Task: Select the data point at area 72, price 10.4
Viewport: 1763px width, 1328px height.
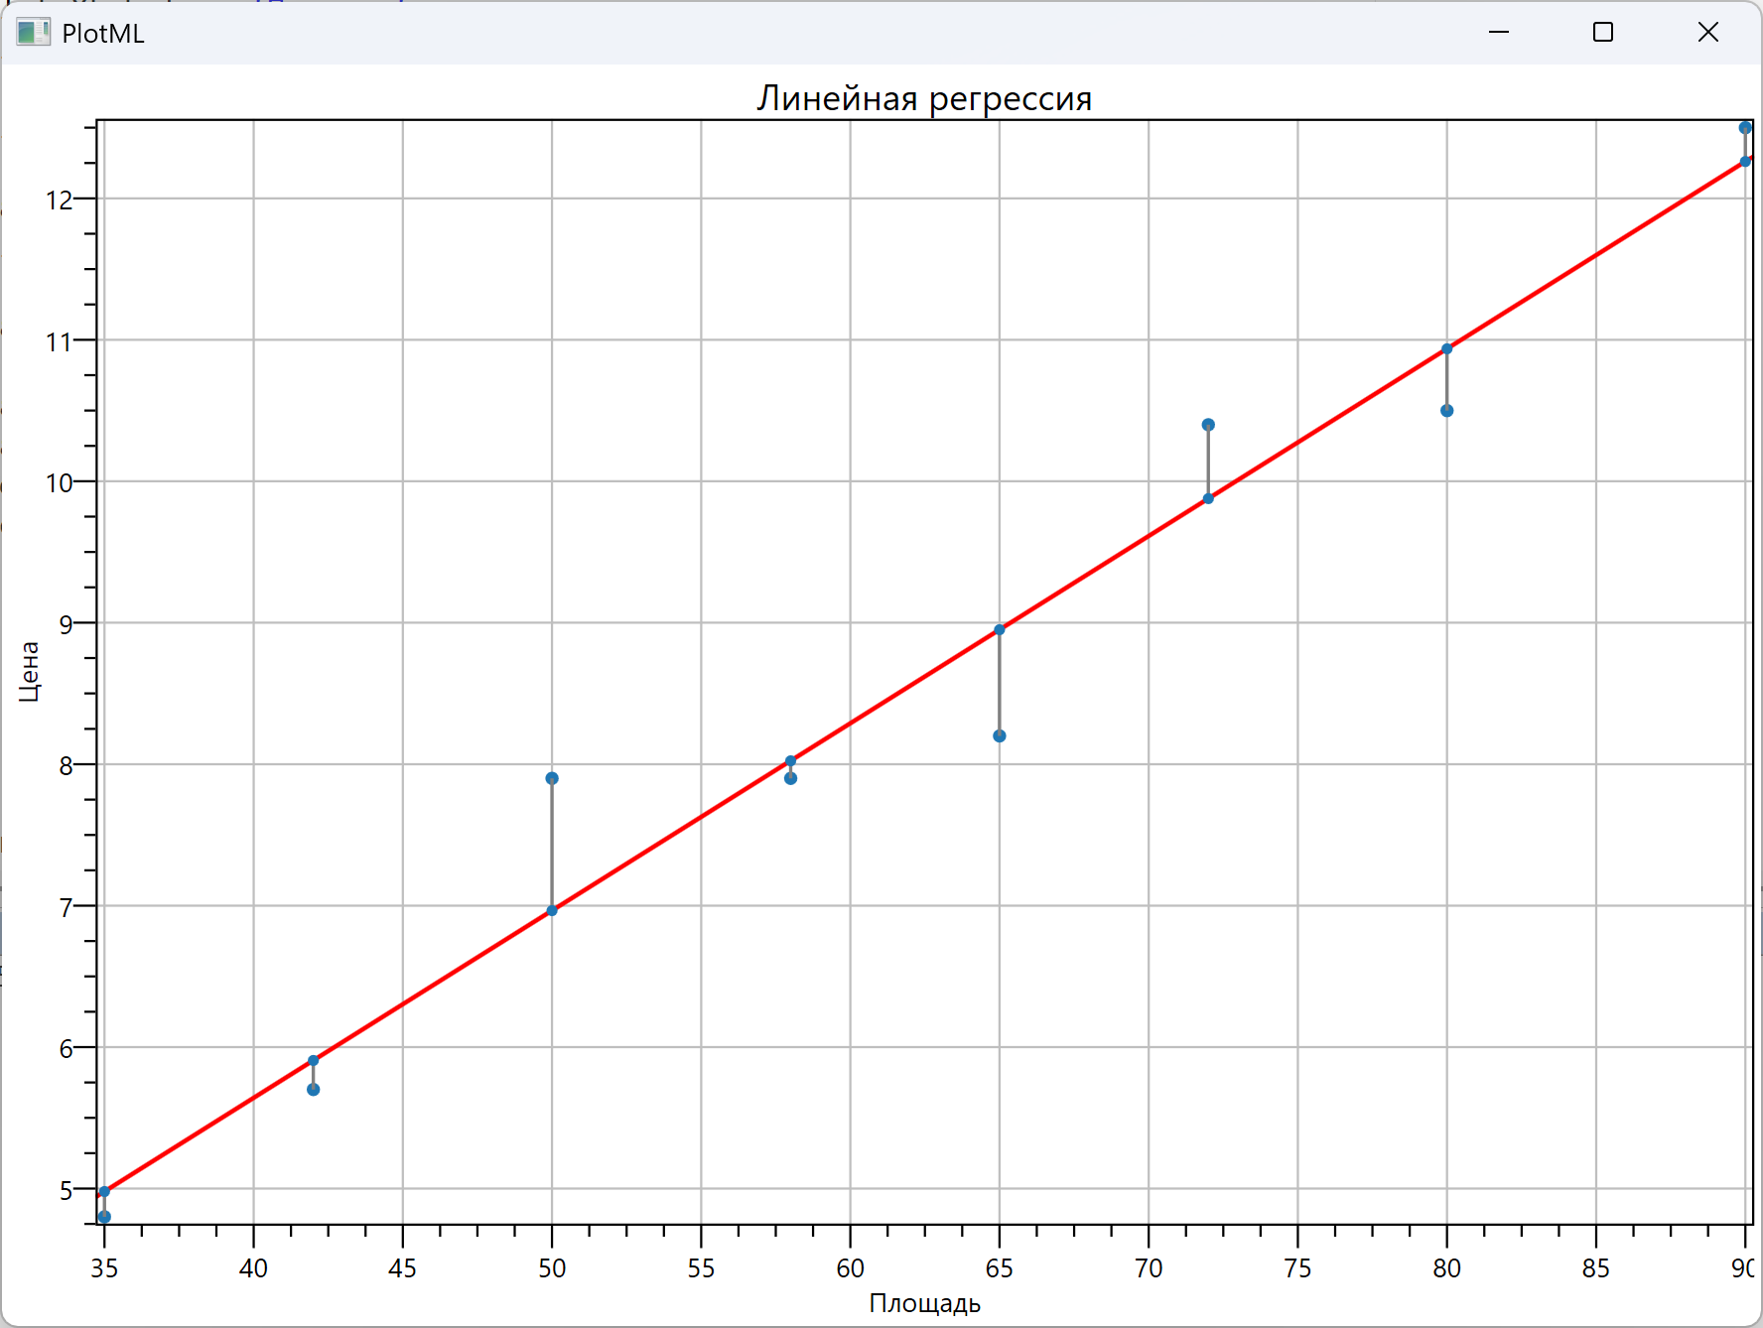Action: 1208,425
